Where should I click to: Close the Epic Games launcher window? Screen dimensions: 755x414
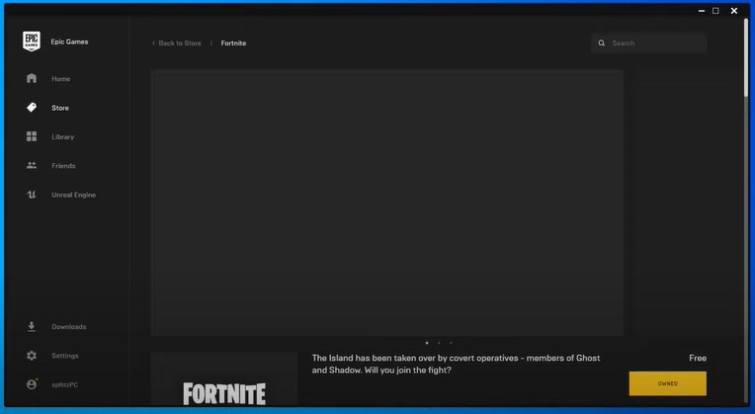point(734,11)
